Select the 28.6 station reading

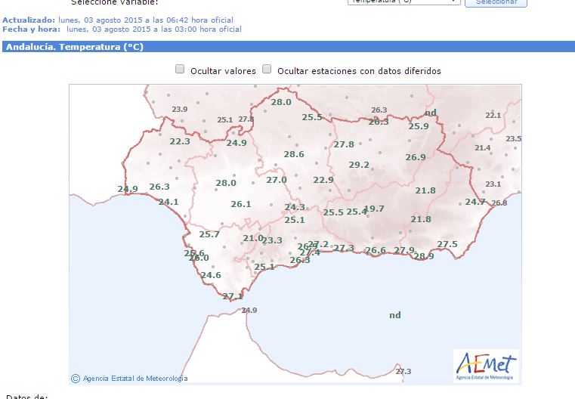coord(294,154)
